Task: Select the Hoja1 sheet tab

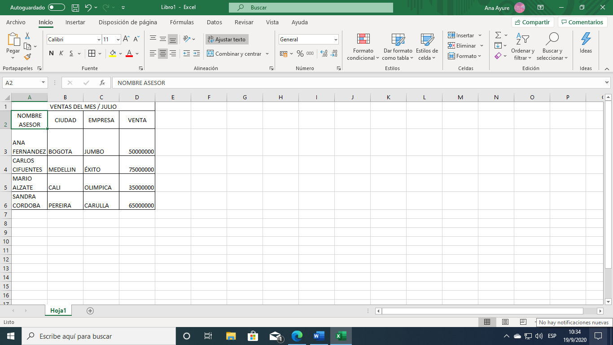Action: pos(58,310)
